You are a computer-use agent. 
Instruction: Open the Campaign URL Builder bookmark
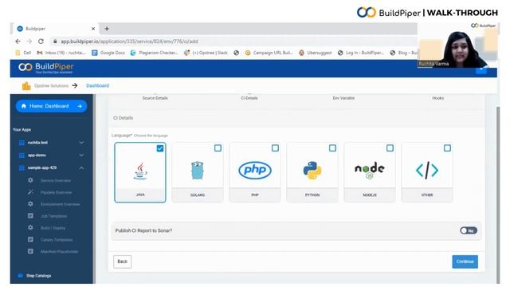click(x=269, y=53)
